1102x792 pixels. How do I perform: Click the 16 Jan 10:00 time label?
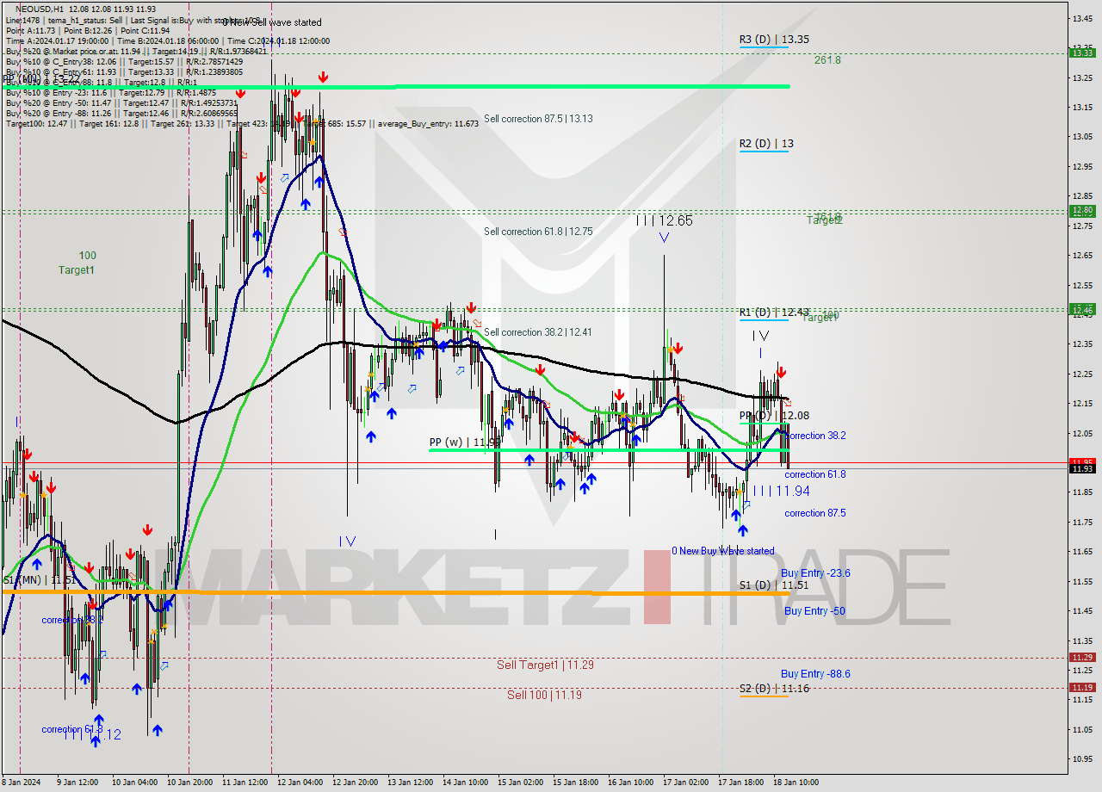(631, 783)
